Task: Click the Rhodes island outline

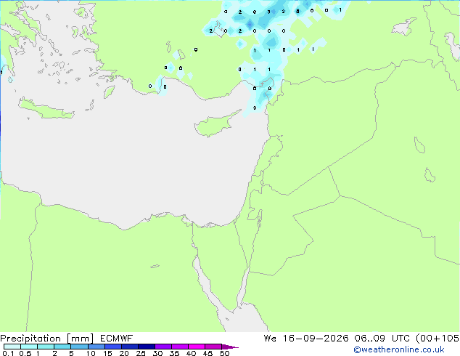Action: pyautogui.click(x=109, y=92)
